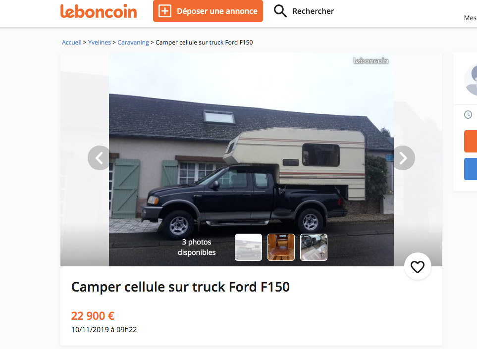Image resolution: width=477 pixels, height=349 pixels.
Task: Open the Déposer une annonce button
Action: pyautogui.click(x=208, y=11)
